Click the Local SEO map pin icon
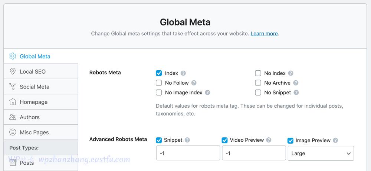Screen dimensions: 371x171 click(13, 71)
